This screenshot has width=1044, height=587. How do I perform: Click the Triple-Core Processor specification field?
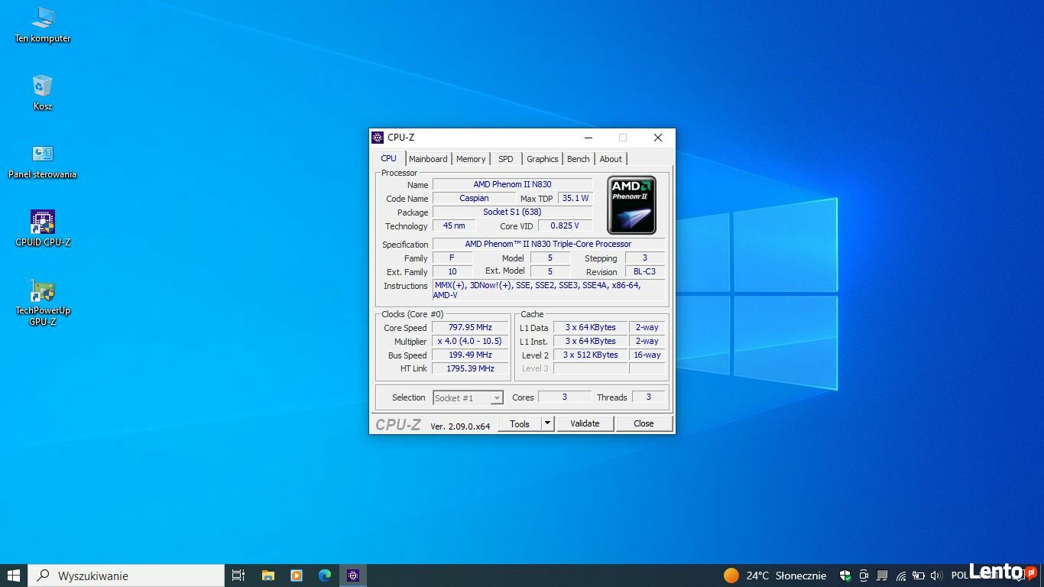(x=548, y=244)
